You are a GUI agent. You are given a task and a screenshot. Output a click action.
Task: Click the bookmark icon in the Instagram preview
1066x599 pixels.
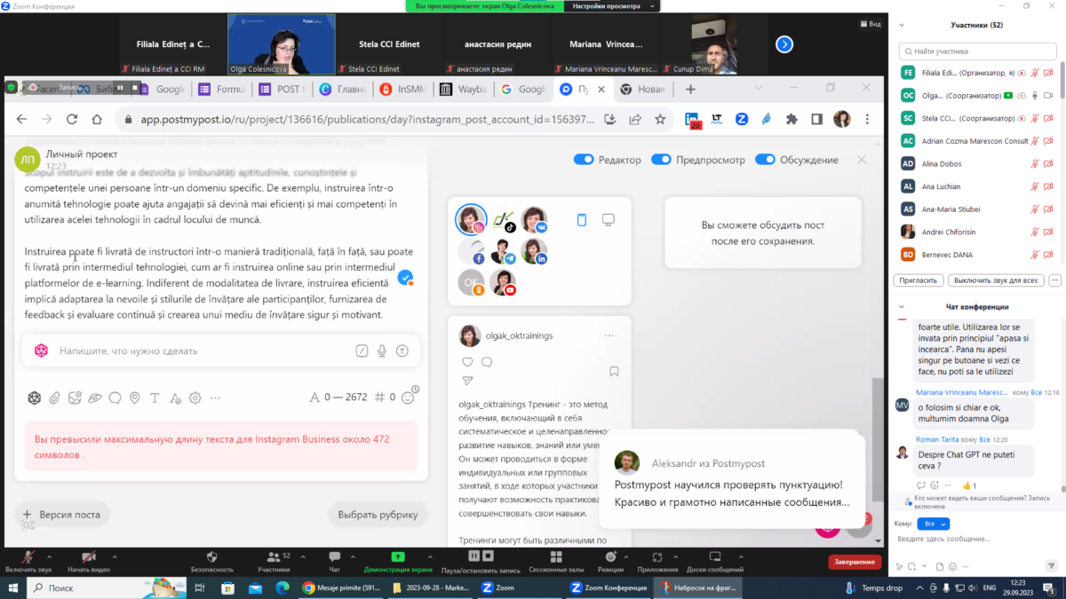pyautogui.click(x=613, y=371)
